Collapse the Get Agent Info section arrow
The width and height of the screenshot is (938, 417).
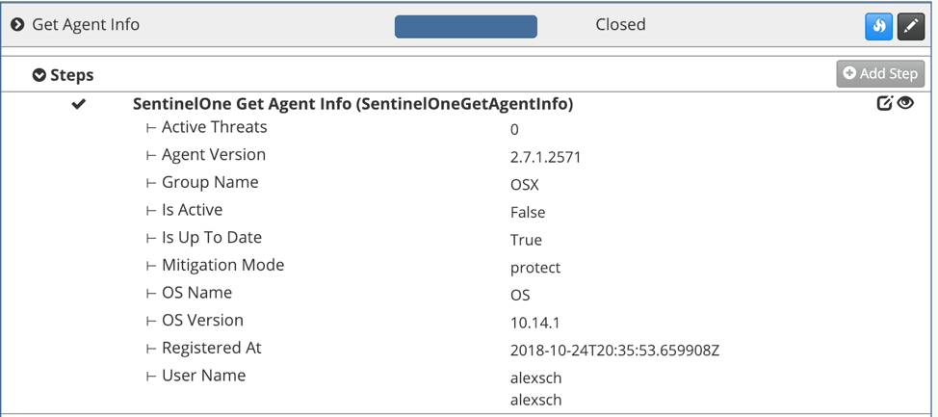point(17,25)
